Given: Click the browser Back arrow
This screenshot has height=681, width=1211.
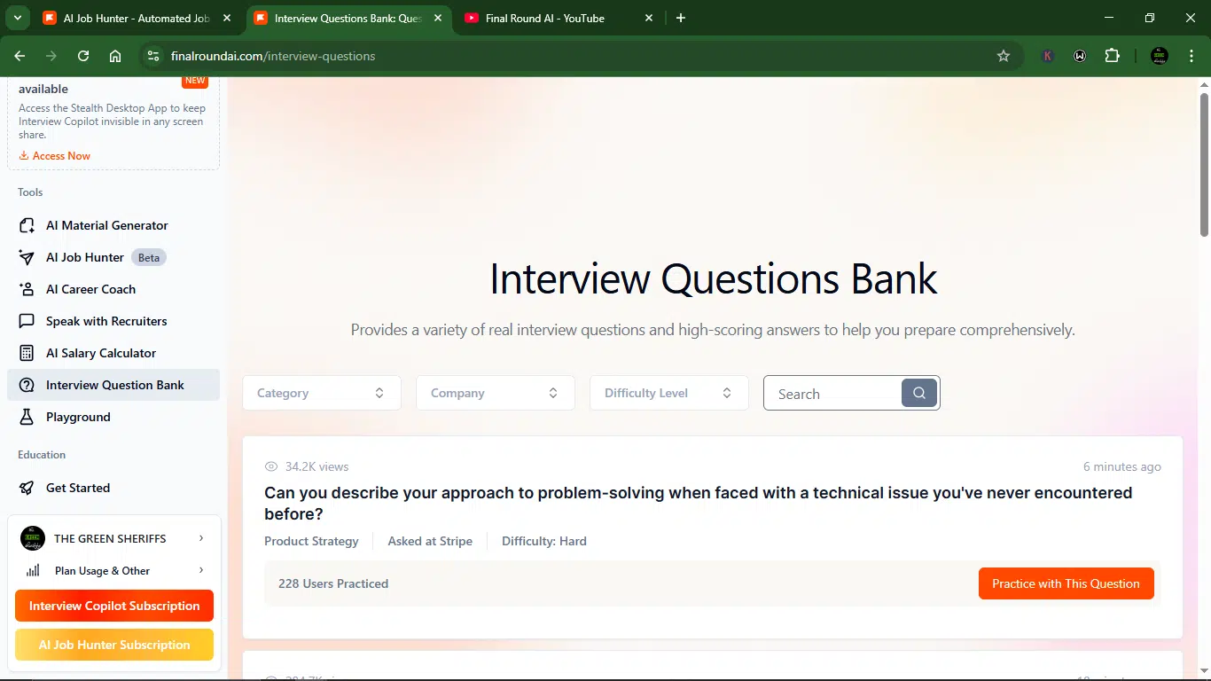Looking at the screenshot, I should (x=20, y=56).
